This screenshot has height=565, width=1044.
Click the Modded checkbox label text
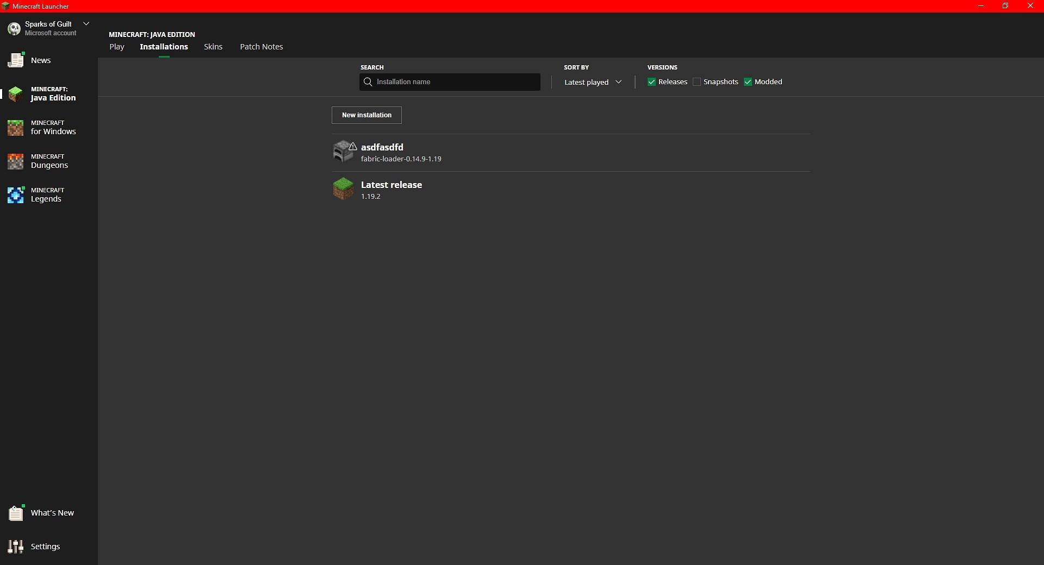click(x=768, y=82)
